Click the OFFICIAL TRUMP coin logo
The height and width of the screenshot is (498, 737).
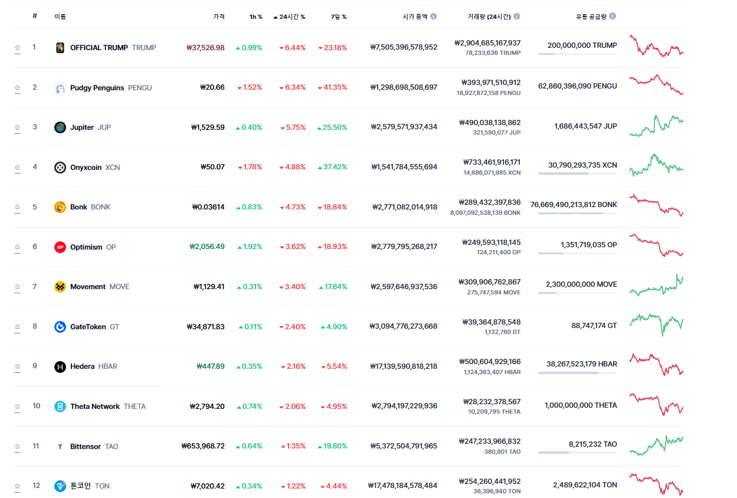(x=60, y=48)
